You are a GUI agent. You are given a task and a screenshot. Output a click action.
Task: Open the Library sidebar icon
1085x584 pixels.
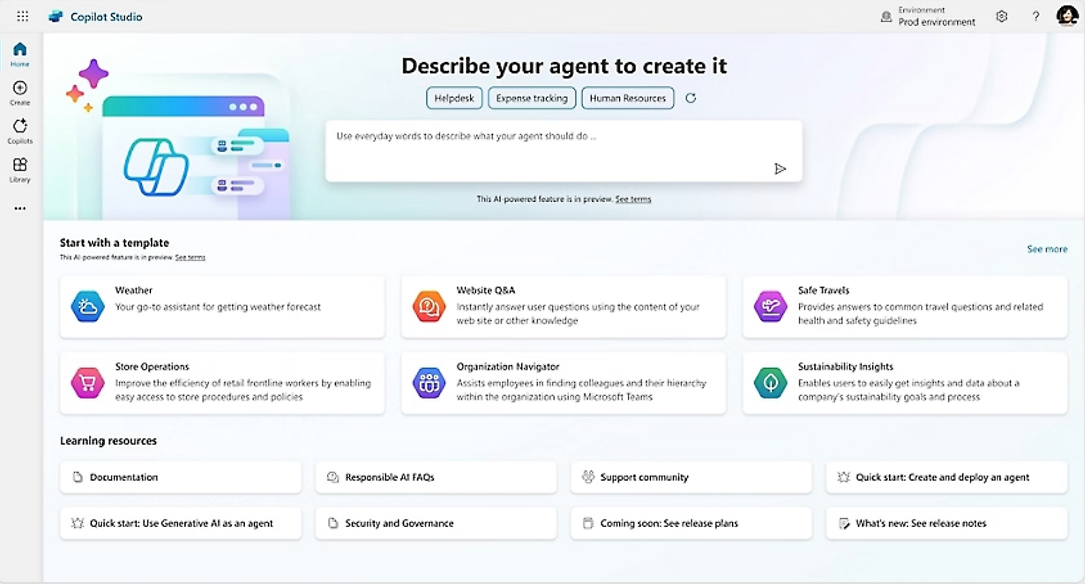20,169
